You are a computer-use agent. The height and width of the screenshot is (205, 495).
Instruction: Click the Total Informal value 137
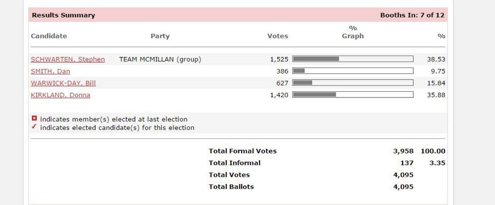point(407,163)
